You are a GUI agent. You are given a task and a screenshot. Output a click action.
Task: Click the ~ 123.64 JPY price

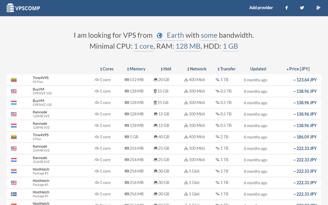305,80
